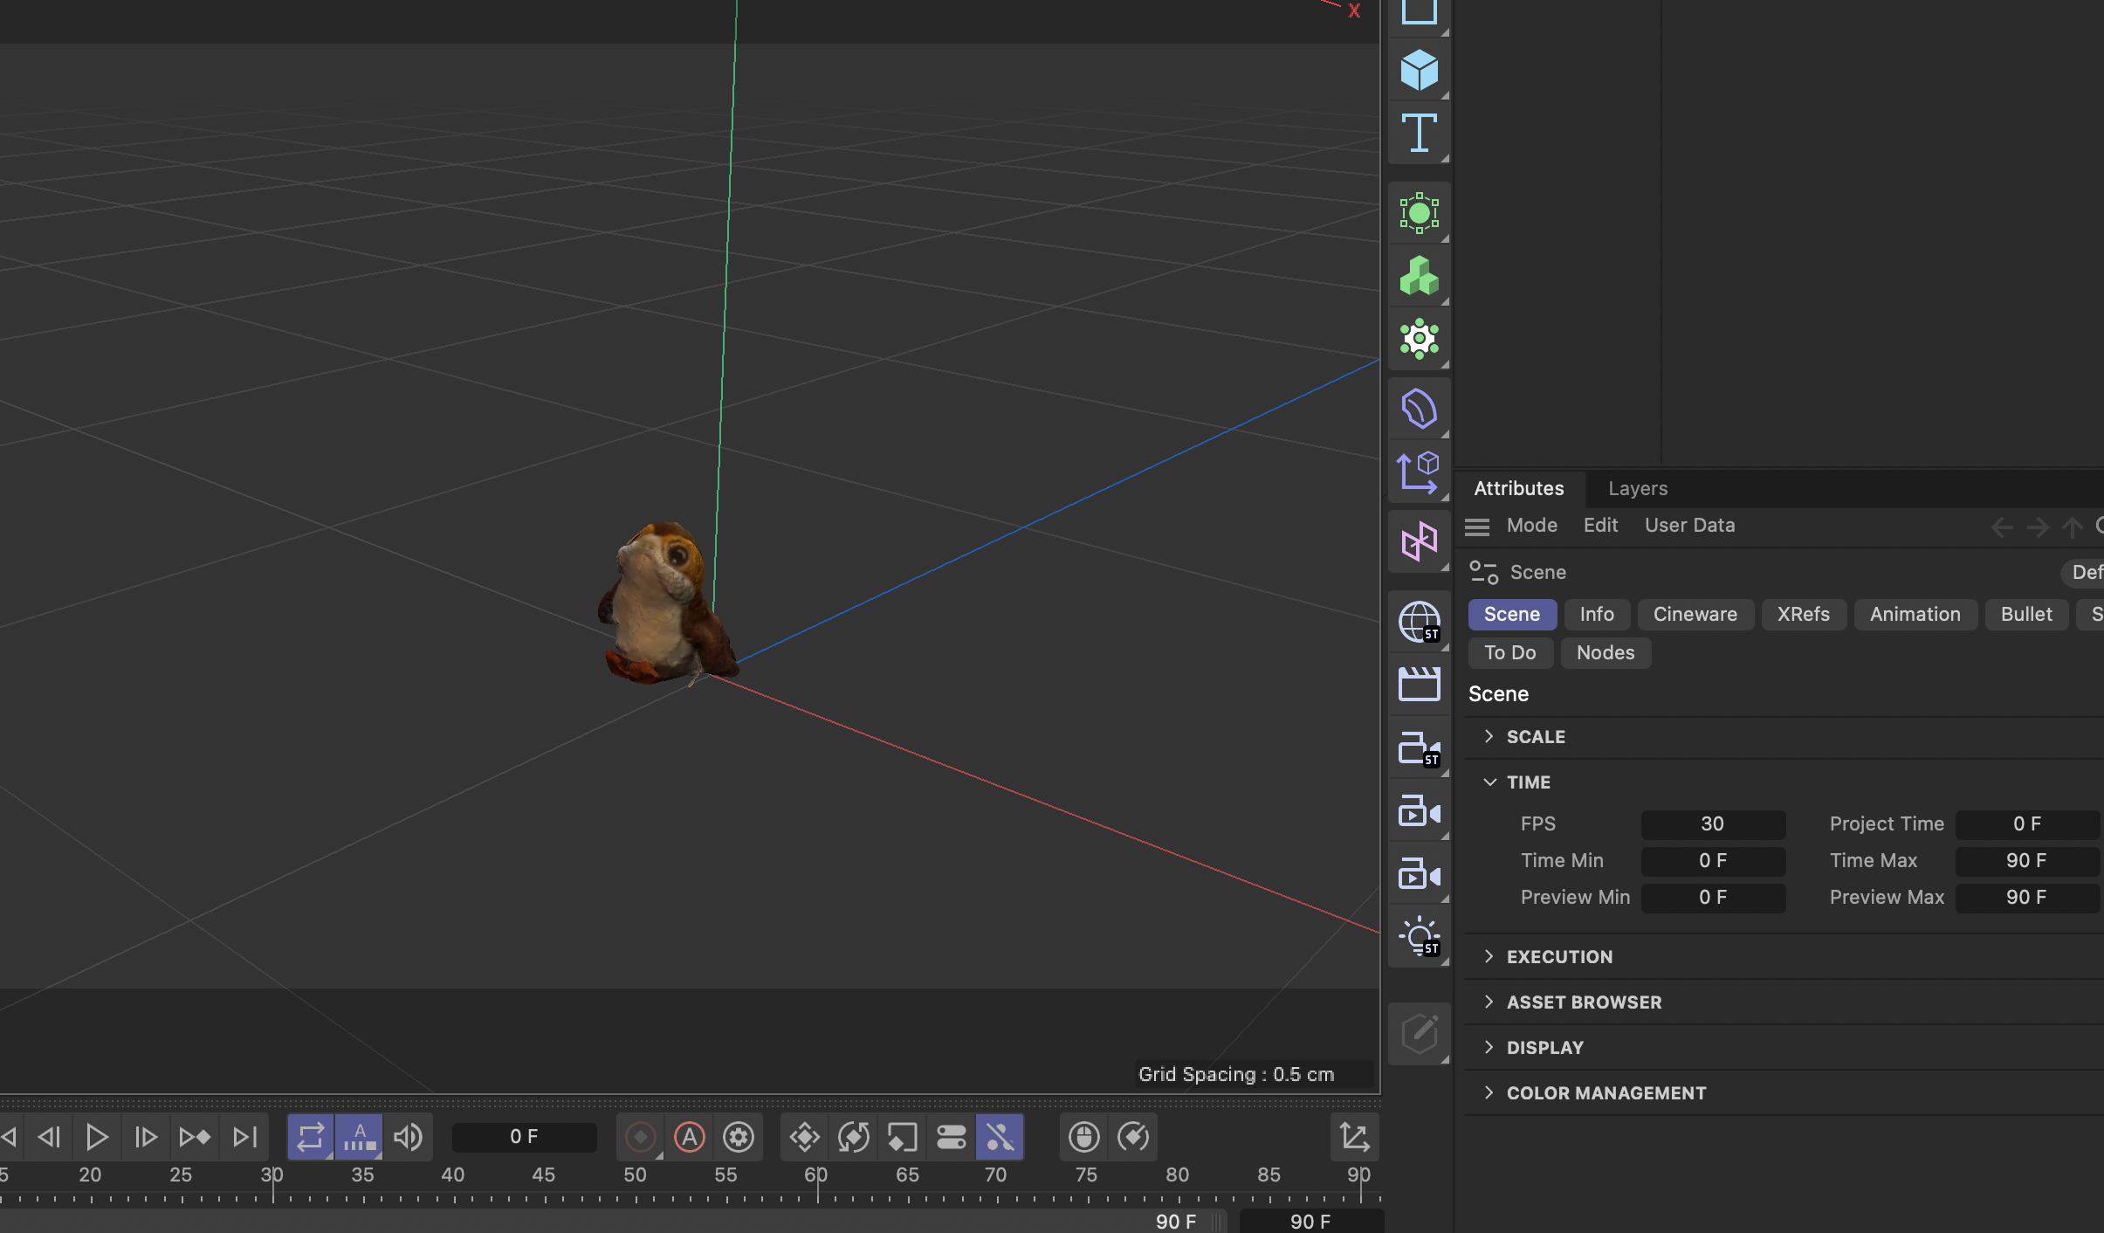
Task: Toggle playback looping in the timeline
Action: (x=310, y=1137)
